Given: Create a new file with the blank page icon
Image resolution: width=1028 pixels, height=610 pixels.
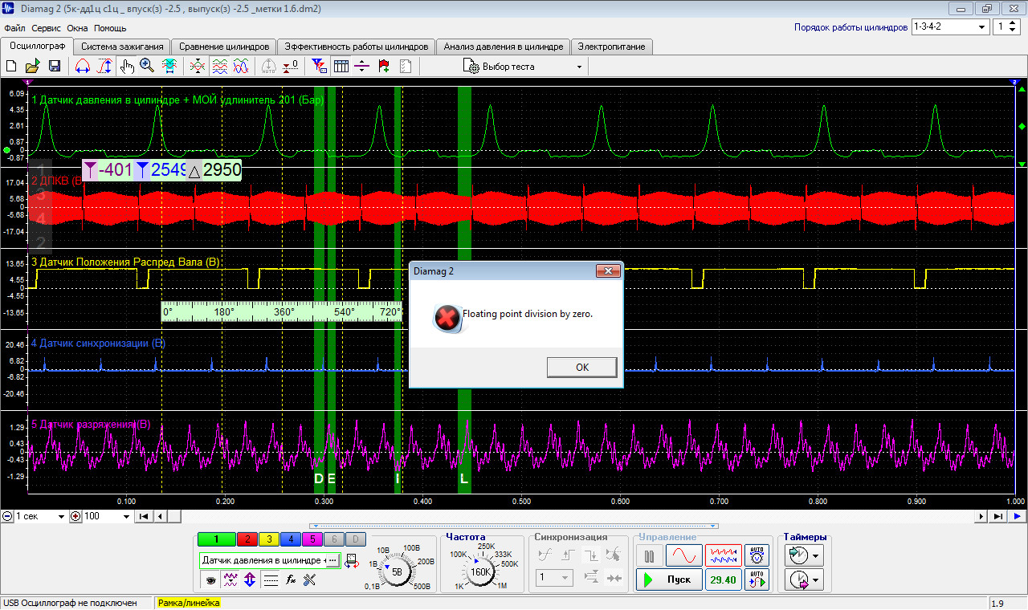Looking at the screenshot, I should 11,67.
